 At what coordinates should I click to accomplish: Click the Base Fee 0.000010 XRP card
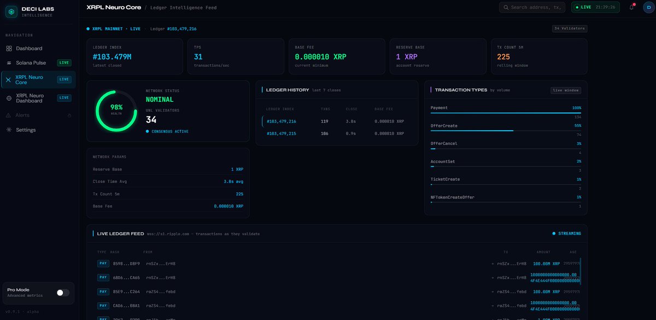337,56
